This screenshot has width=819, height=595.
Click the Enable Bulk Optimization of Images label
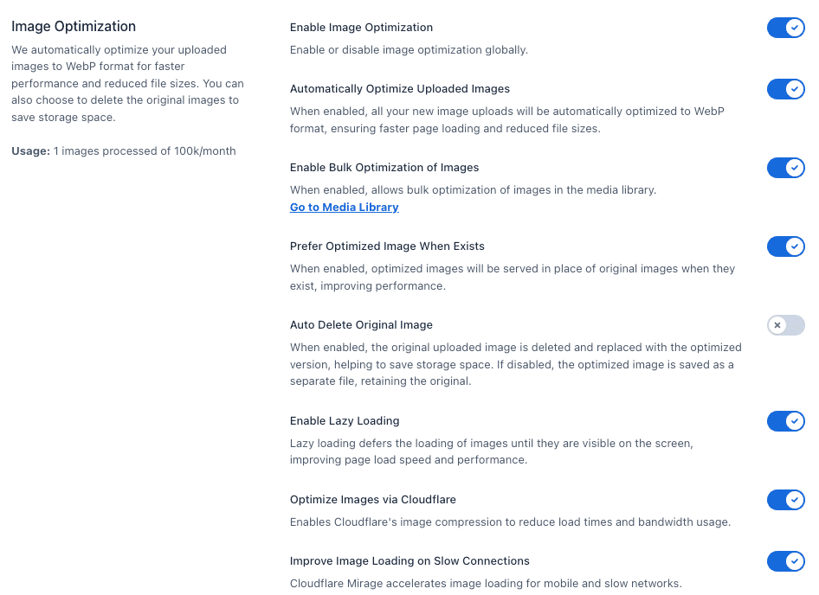[384, 168]
